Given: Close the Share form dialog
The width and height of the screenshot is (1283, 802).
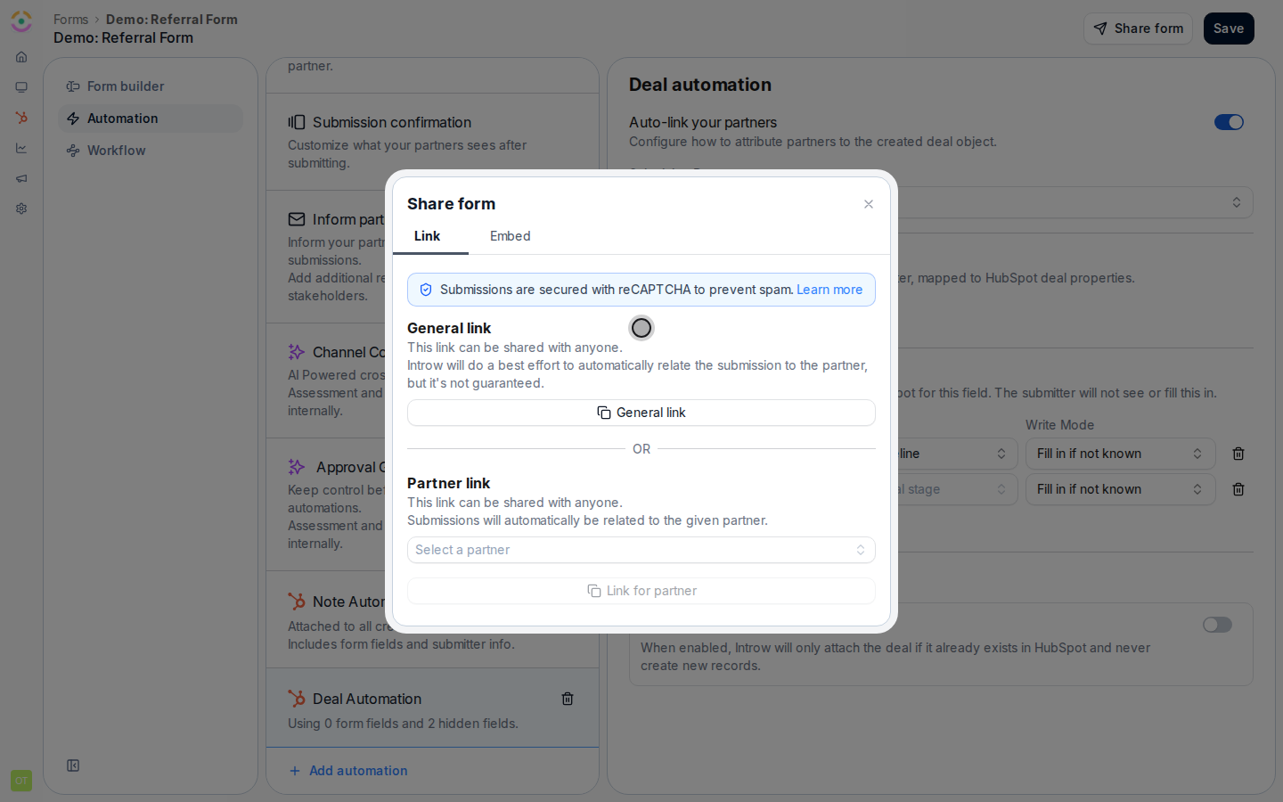Looking at the screenshot, I should pos(869,204).
